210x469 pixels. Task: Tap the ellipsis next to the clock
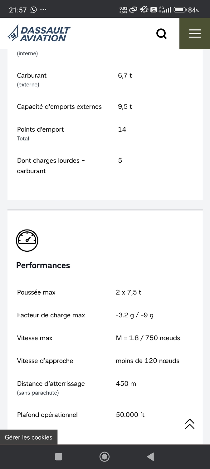click(x=43, y=10)
